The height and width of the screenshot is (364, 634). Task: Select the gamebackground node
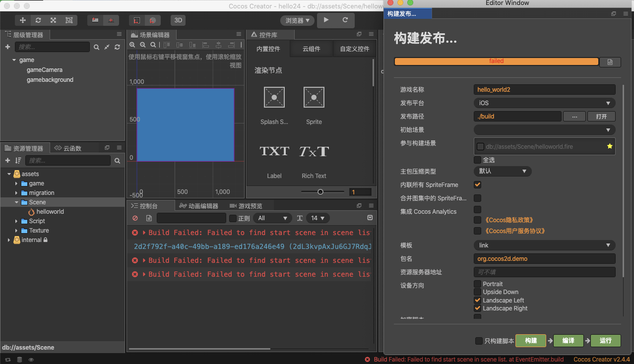coord(50,80)
